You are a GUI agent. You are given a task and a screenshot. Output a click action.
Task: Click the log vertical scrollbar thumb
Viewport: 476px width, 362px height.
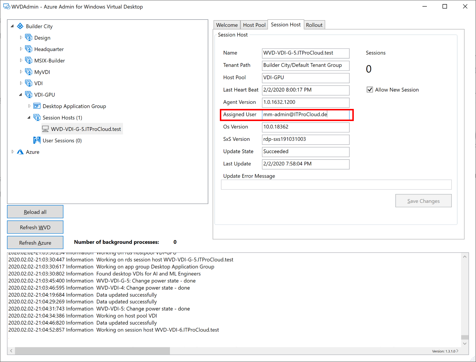pos(465,337)
